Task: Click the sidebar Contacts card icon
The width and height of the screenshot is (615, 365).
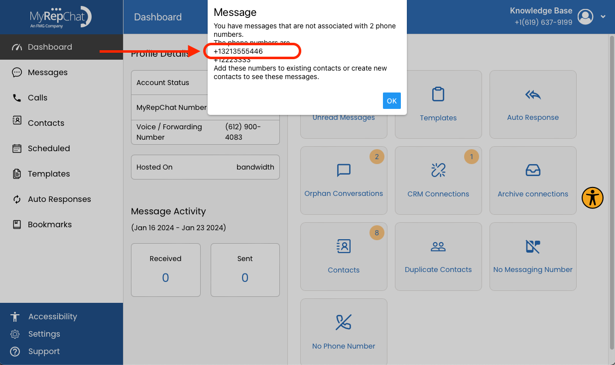Action: [x=17, y=120]
